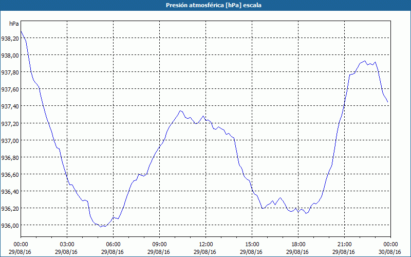Viewport: 411px width, 257px height.
Task: Click the 937,60 y-axis value
Action: (x=10, y=89)
